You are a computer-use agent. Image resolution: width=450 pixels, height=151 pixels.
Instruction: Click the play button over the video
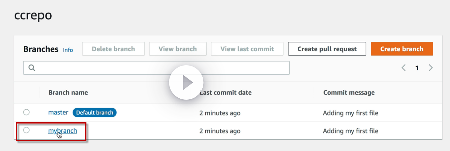coord(186,82)
